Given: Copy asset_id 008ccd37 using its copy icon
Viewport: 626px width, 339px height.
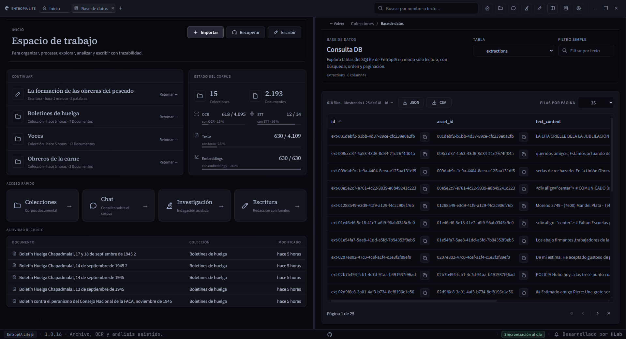Looking at the screenshot, I should [x=524, y=154].
